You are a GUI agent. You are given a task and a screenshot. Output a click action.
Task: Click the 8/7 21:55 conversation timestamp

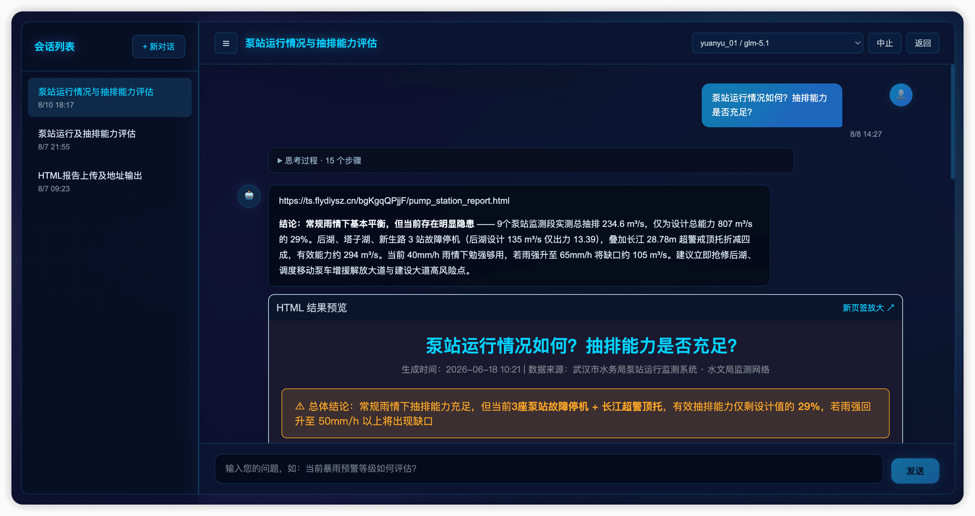pos(54,147)
